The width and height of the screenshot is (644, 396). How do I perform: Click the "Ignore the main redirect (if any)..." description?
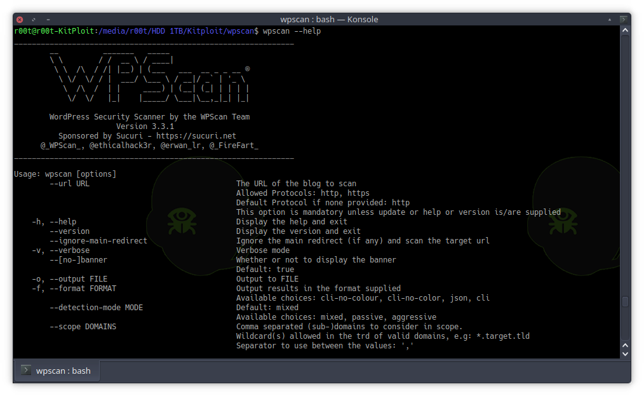coord(363,240)
